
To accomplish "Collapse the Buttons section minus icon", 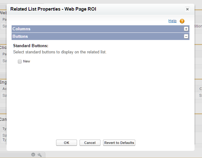I will pyautogui.click(x=186, y=36).
